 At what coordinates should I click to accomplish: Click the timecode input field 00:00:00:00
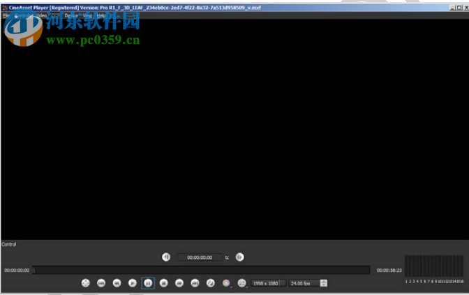(200, 257)
